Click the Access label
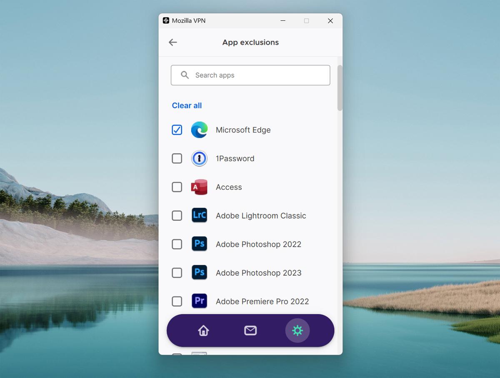The height and width of the screenshot is (378, 500). (x=229, y=187)
